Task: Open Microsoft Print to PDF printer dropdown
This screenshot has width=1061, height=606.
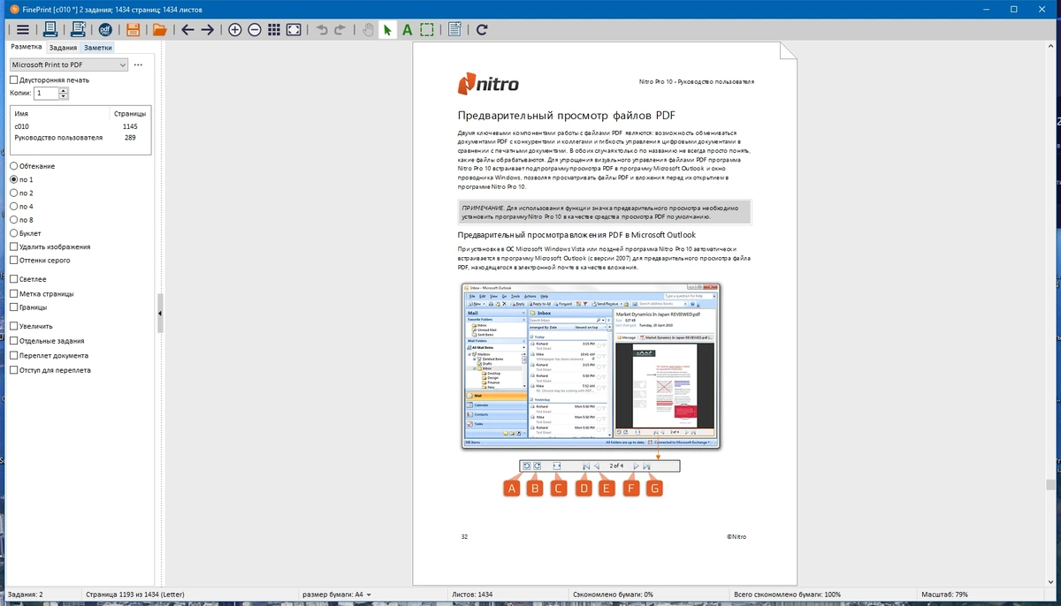Action: click(69, 64)
